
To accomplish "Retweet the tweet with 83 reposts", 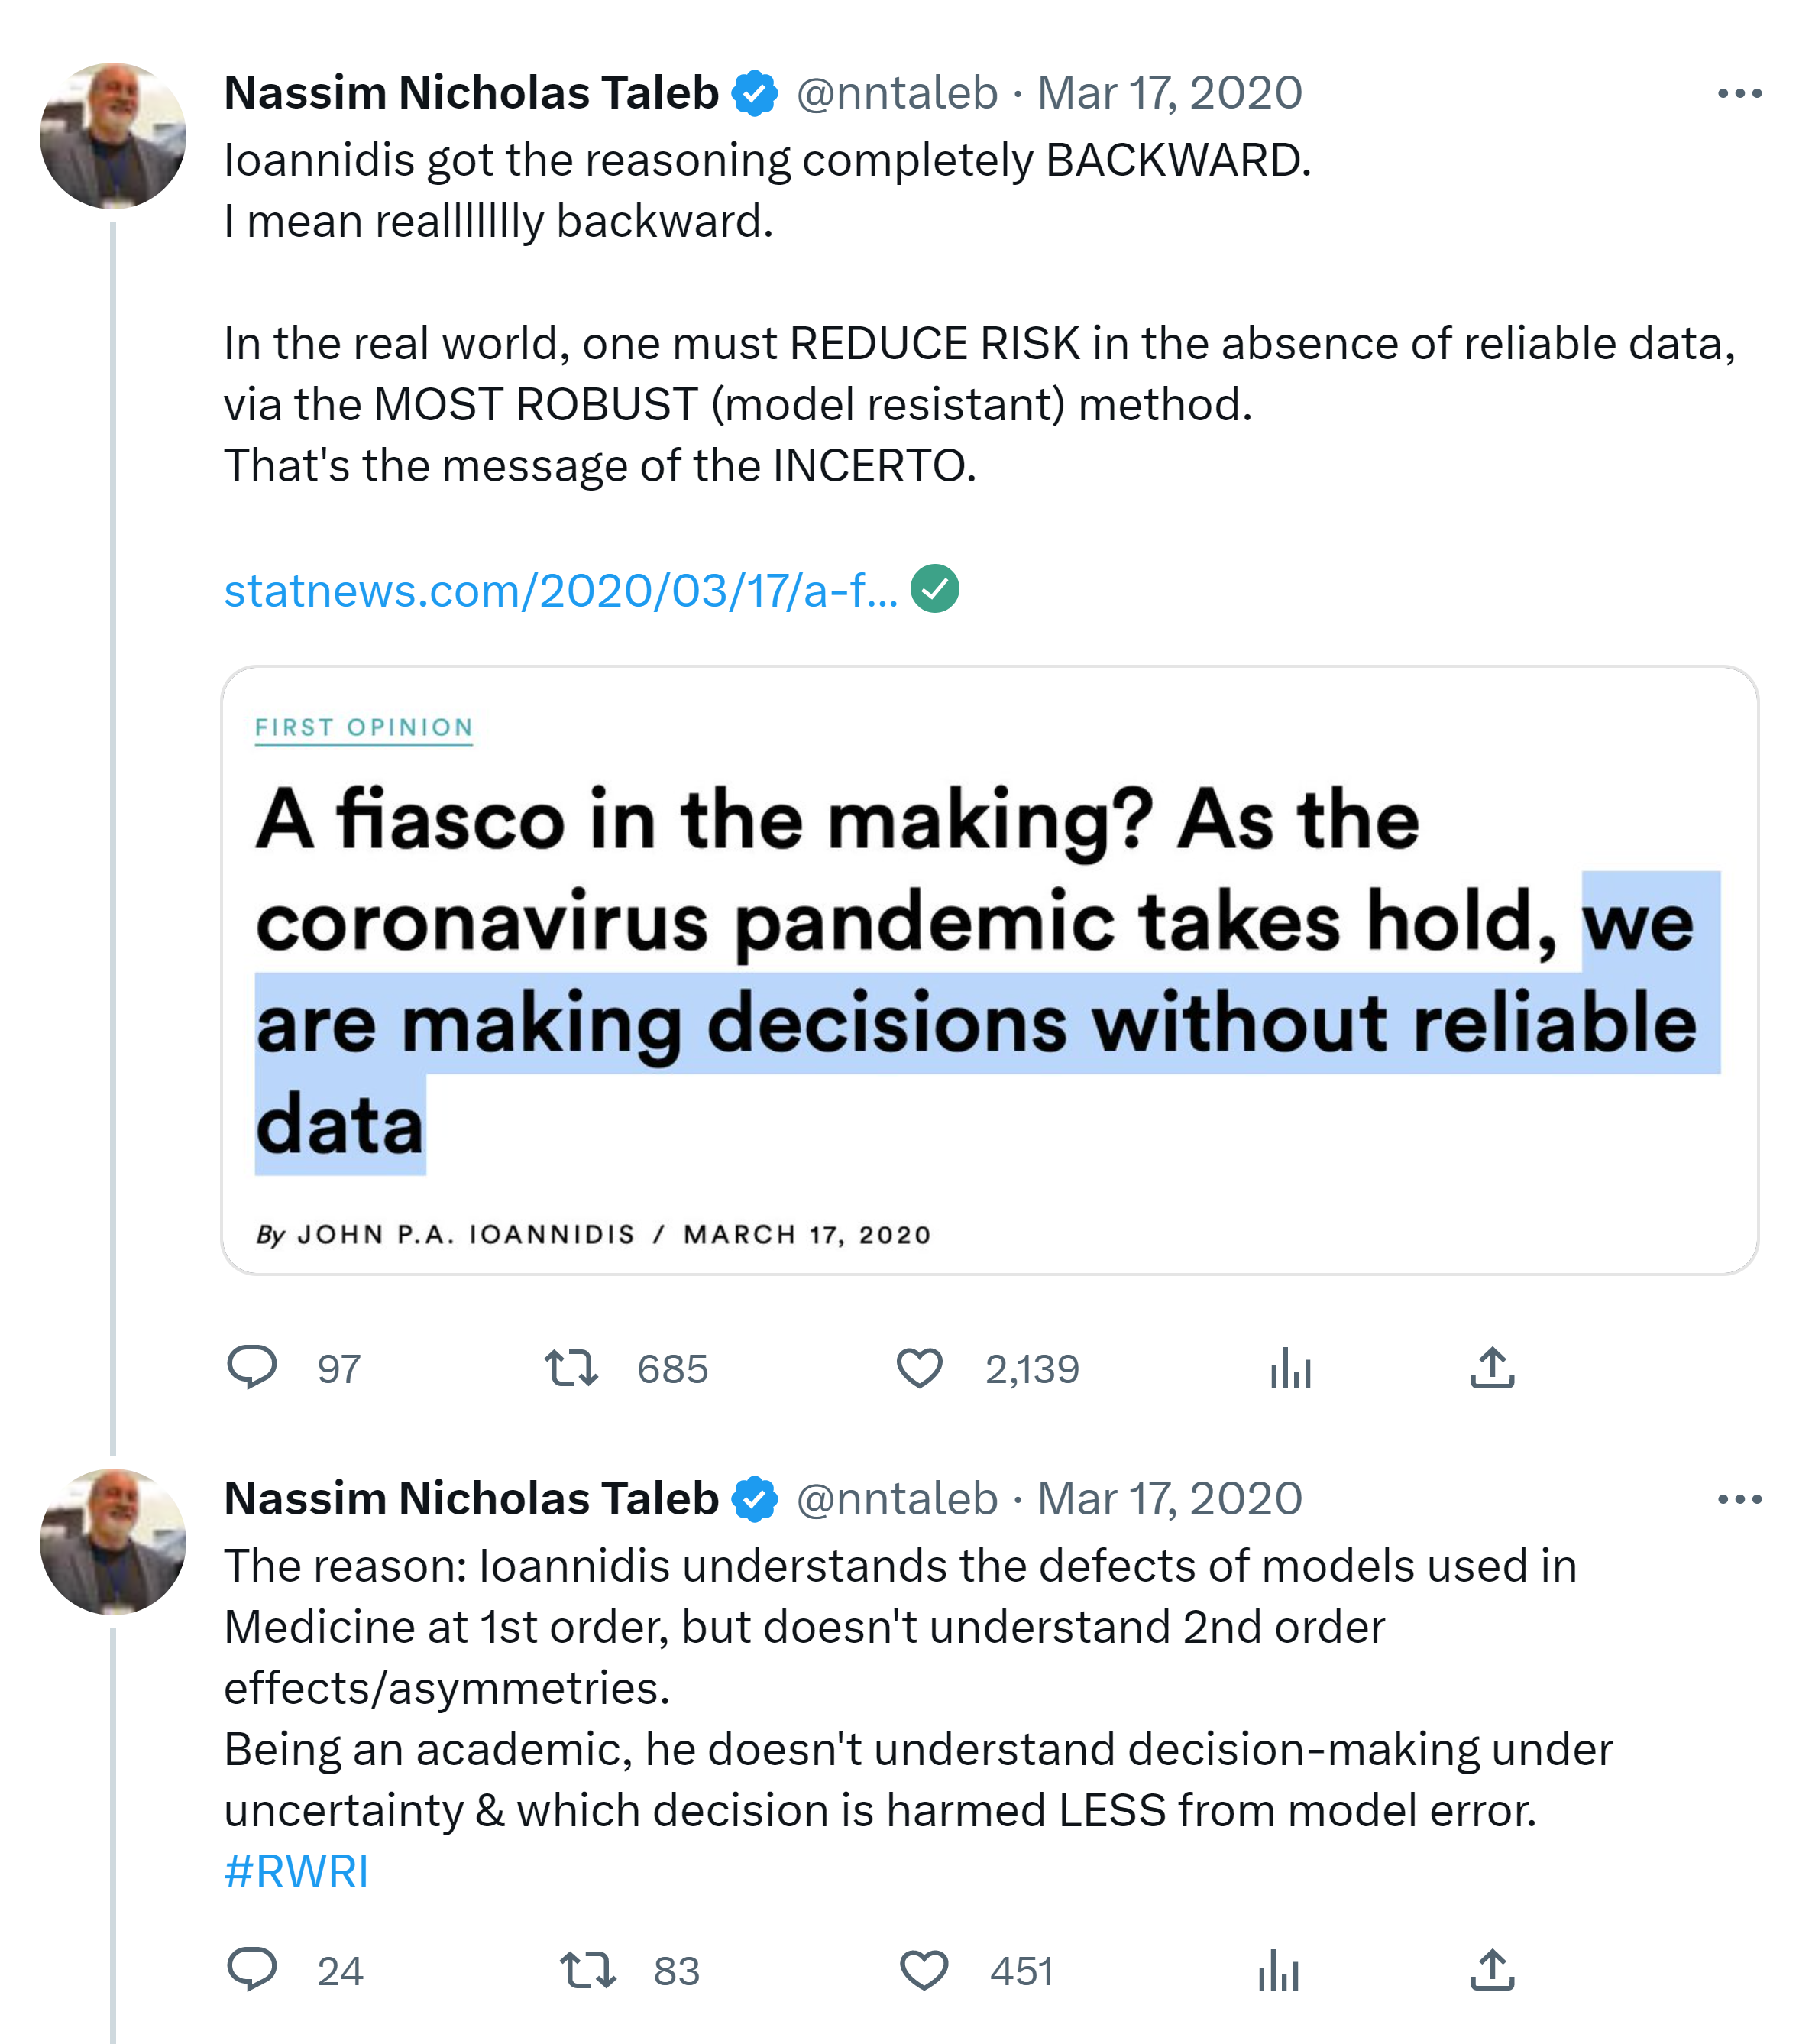I will (587, 1970).
